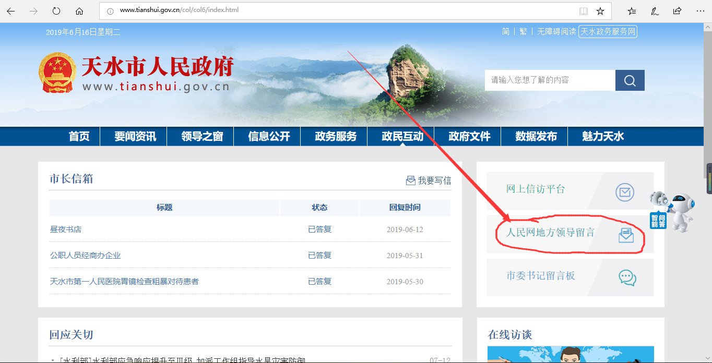Switch language to 繁 traditional Chinese

coord(523,31)
